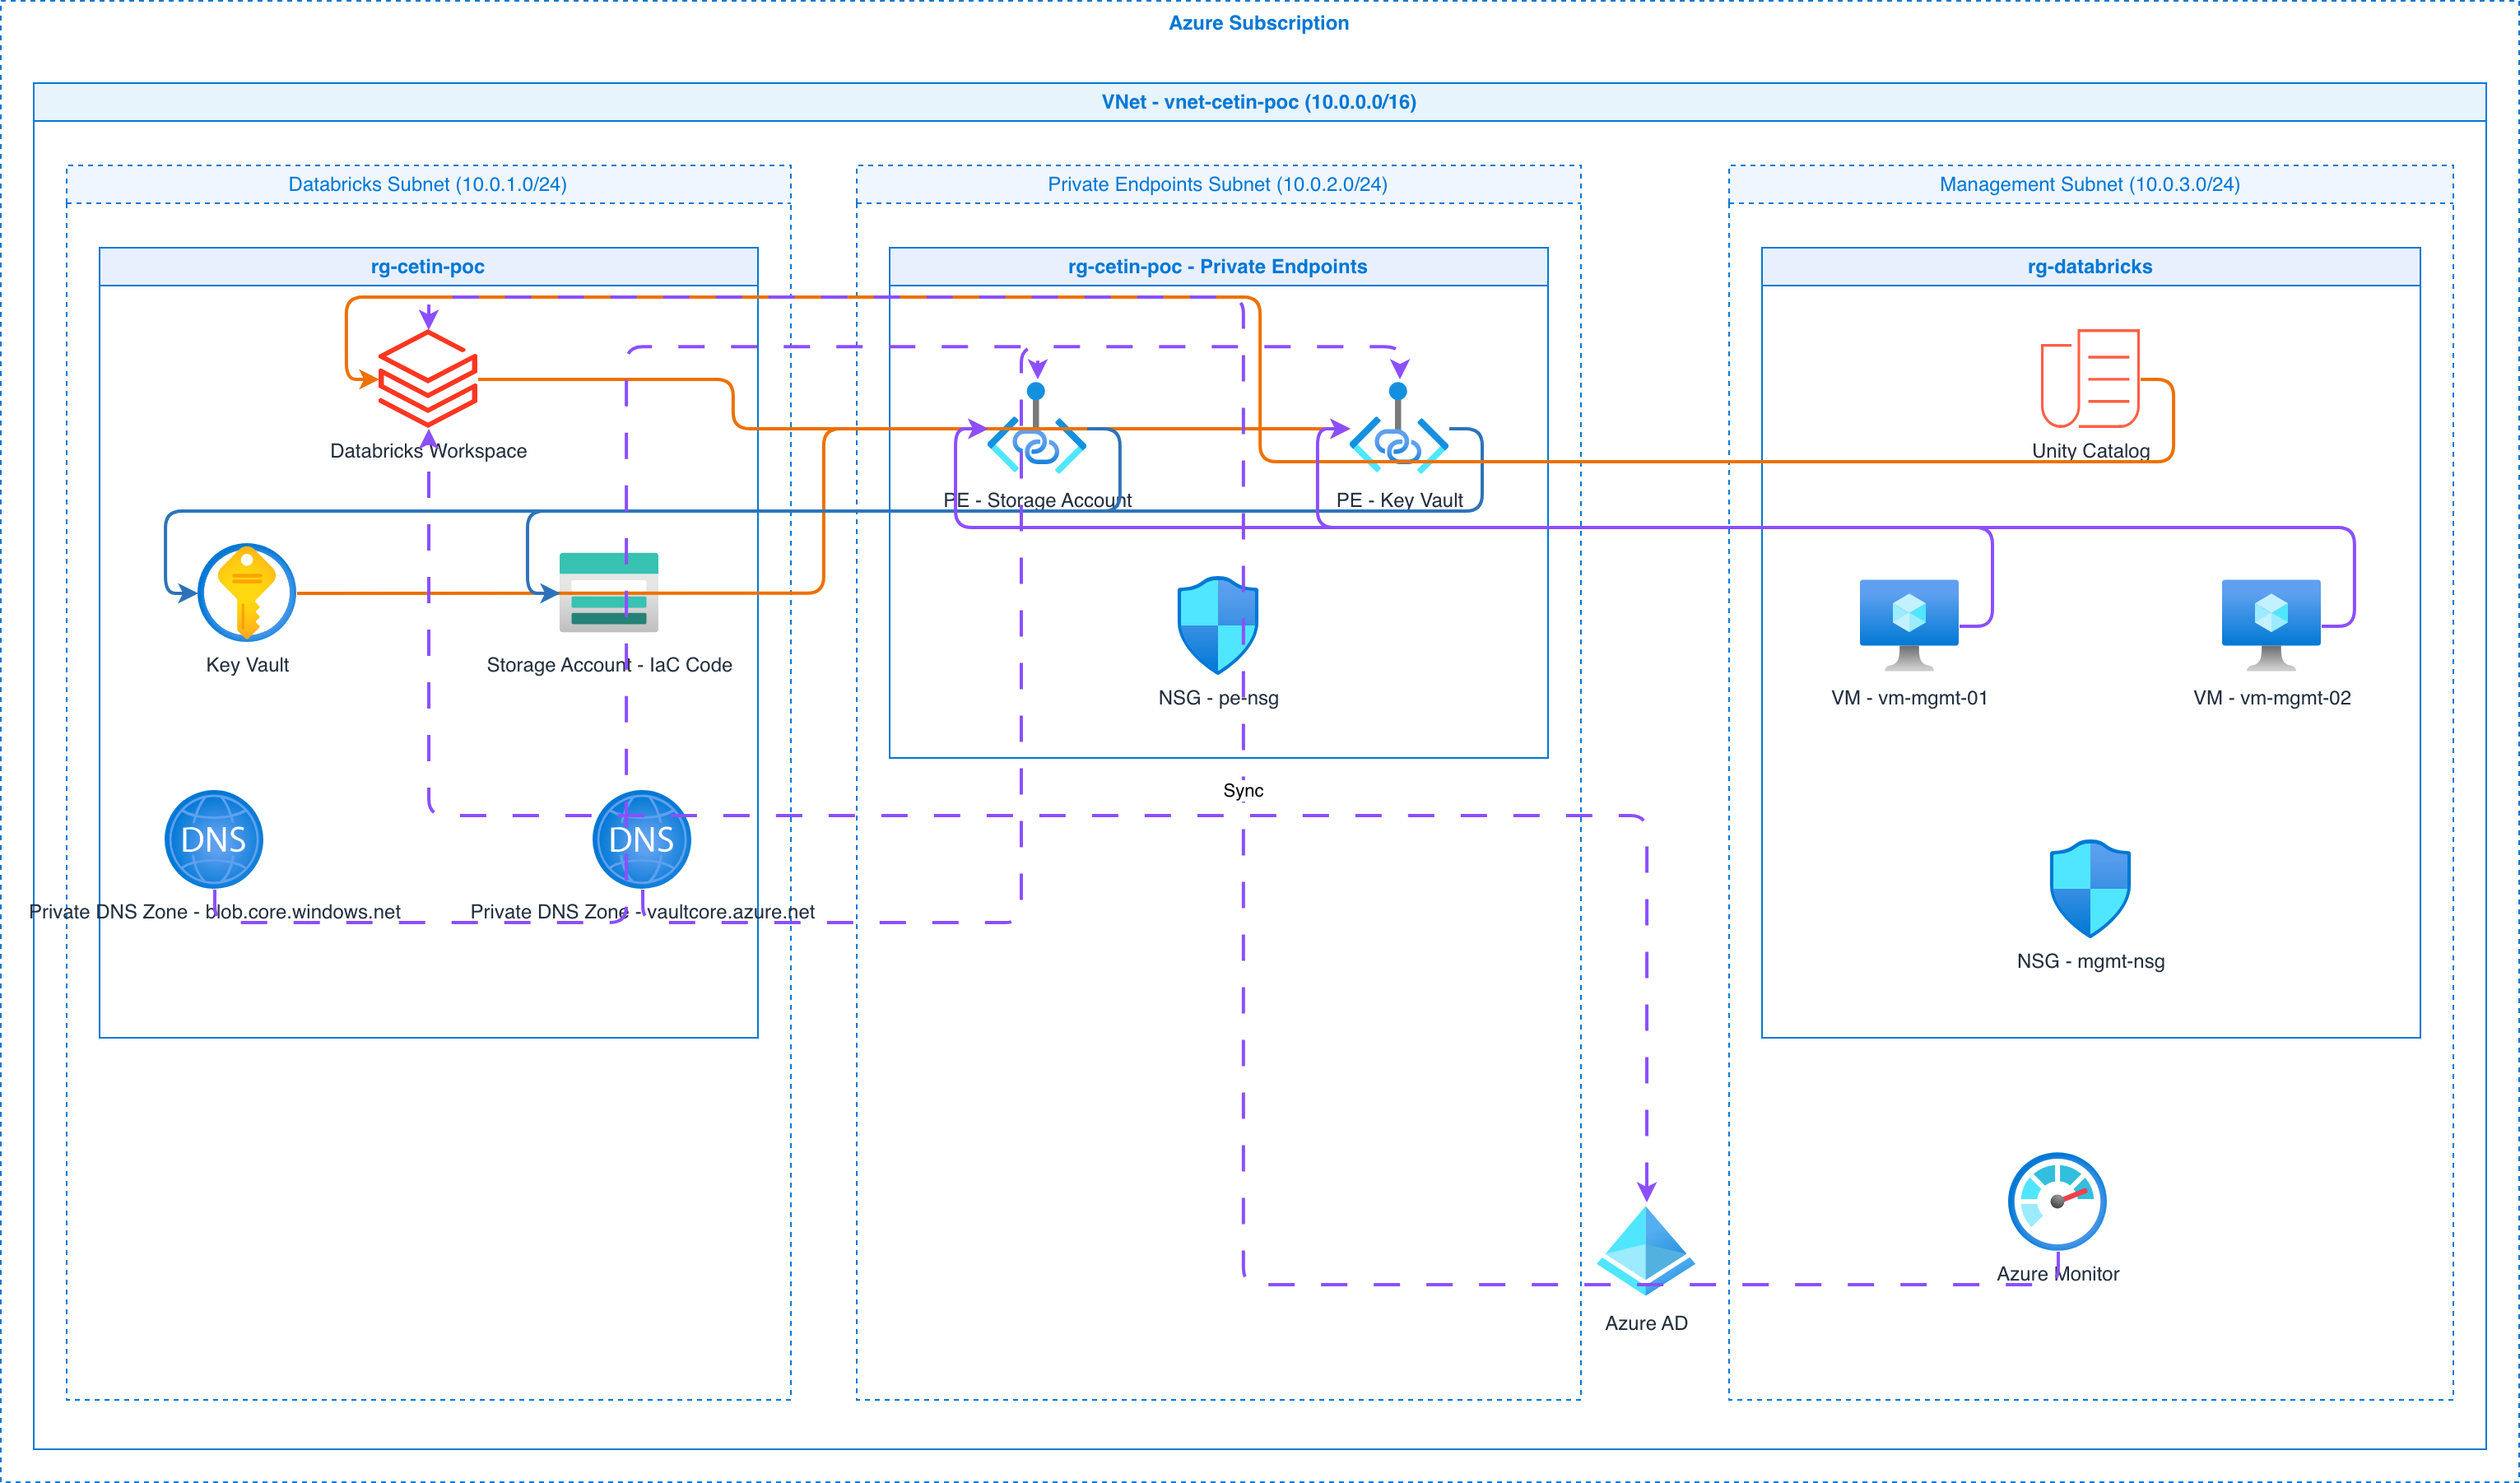This screenshot has height=1483, width=2520.
Task: Select the PE - Storage Account endpoint icon
Action: click(1037, 429)
